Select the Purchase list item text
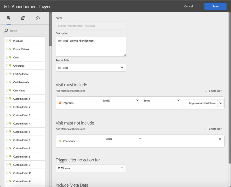231x187 pixels. pyautogui.click(x=18, y=41)
